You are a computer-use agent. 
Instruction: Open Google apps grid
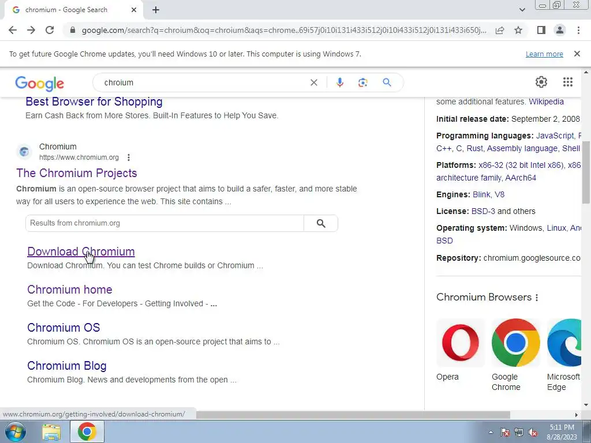point(568,82)
